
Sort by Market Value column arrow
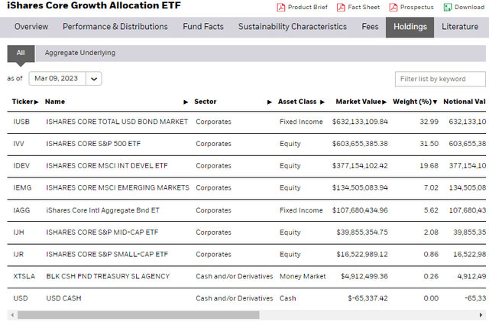click(x=384, y=102)
